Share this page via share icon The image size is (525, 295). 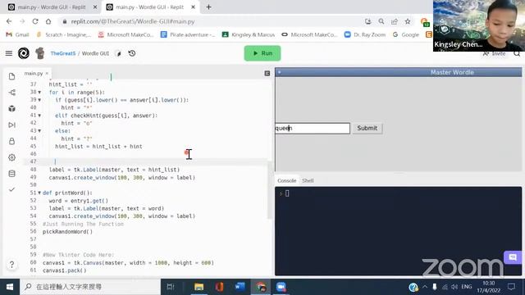[395, 21]
